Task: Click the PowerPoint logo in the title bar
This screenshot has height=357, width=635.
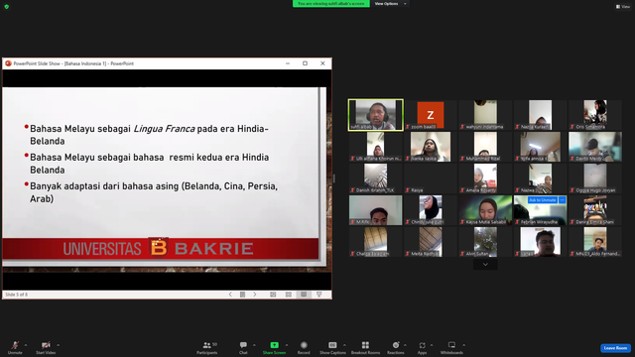Action: coord(8,63)
